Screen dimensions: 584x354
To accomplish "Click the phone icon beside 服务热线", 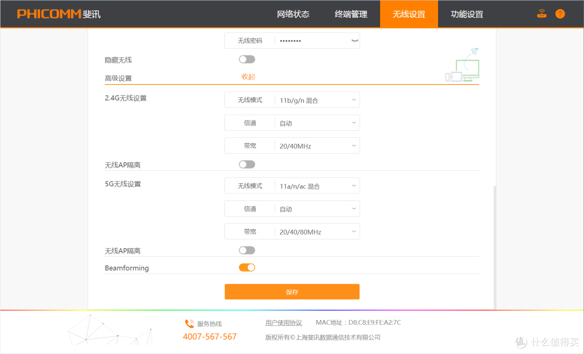I will point(189,323).
